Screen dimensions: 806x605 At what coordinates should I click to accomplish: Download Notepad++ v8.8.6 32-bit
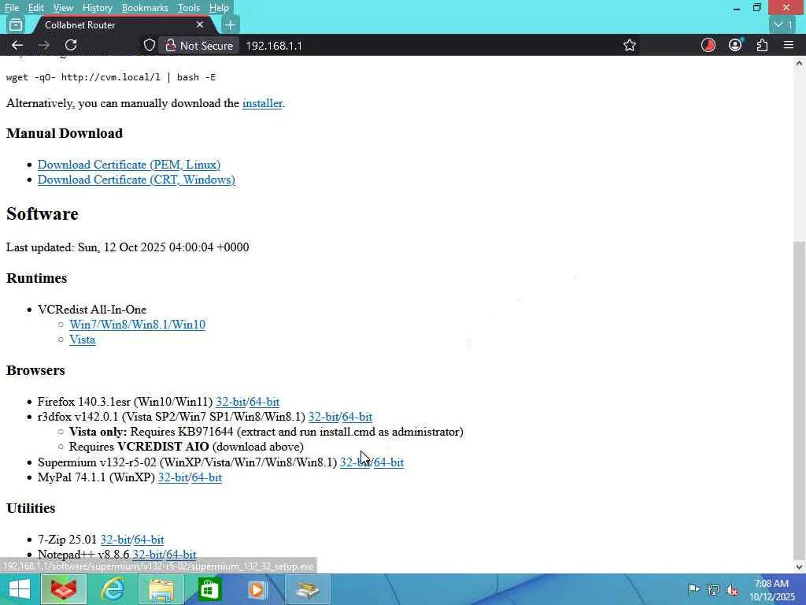147,554
